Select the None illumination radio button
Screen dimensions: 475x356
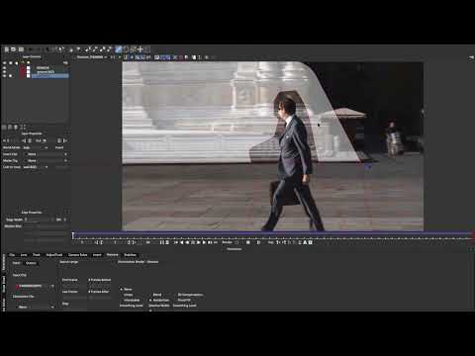tap(122, 289)
